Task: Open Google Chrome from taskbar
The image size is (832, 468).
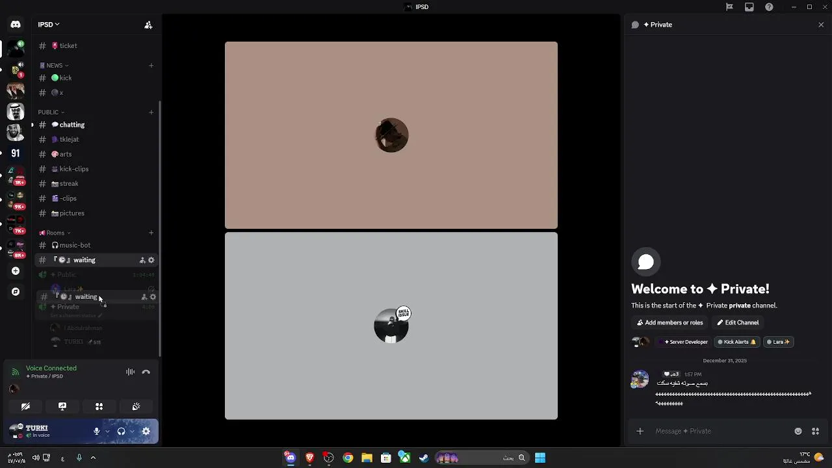Action: tap(348, 458)
